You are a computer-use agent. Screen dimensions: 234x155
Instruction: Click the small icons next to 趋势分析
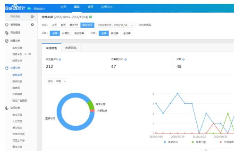coord(27,54)
